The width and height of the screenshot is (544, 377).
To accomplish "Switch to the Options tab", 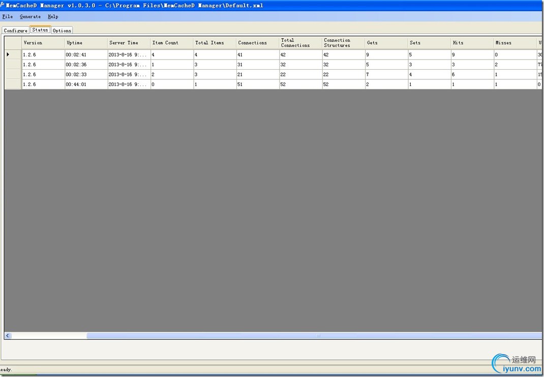I will [62, 31].
